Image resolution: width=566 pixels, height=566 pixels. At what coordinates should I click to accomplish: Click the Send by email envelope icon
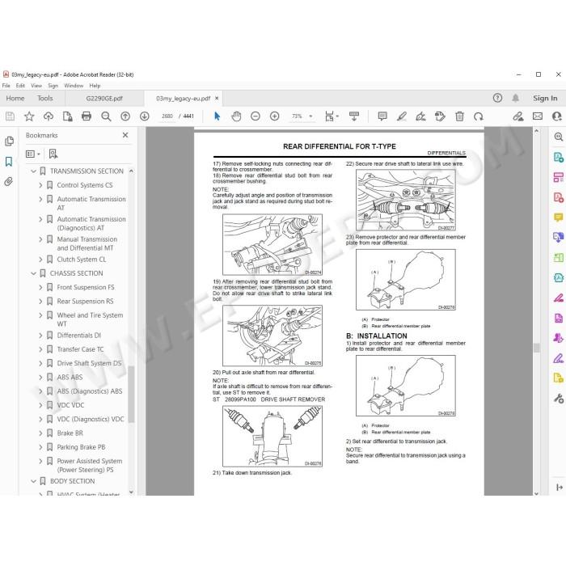tap(538, 116)
